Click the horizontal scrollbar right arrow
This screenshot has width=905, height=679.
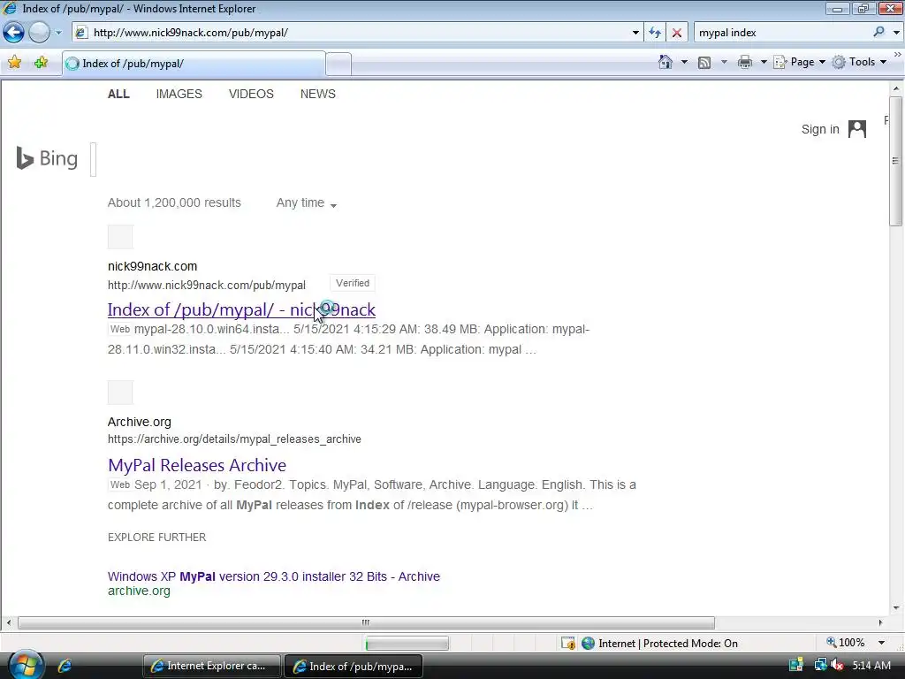[880, 622]
